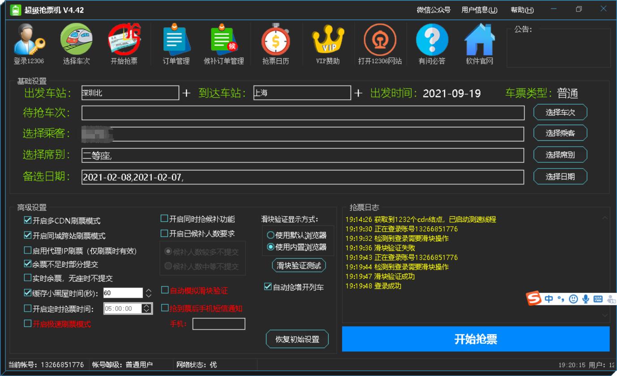Open 订单管理 order management

(x=176, y=42)
